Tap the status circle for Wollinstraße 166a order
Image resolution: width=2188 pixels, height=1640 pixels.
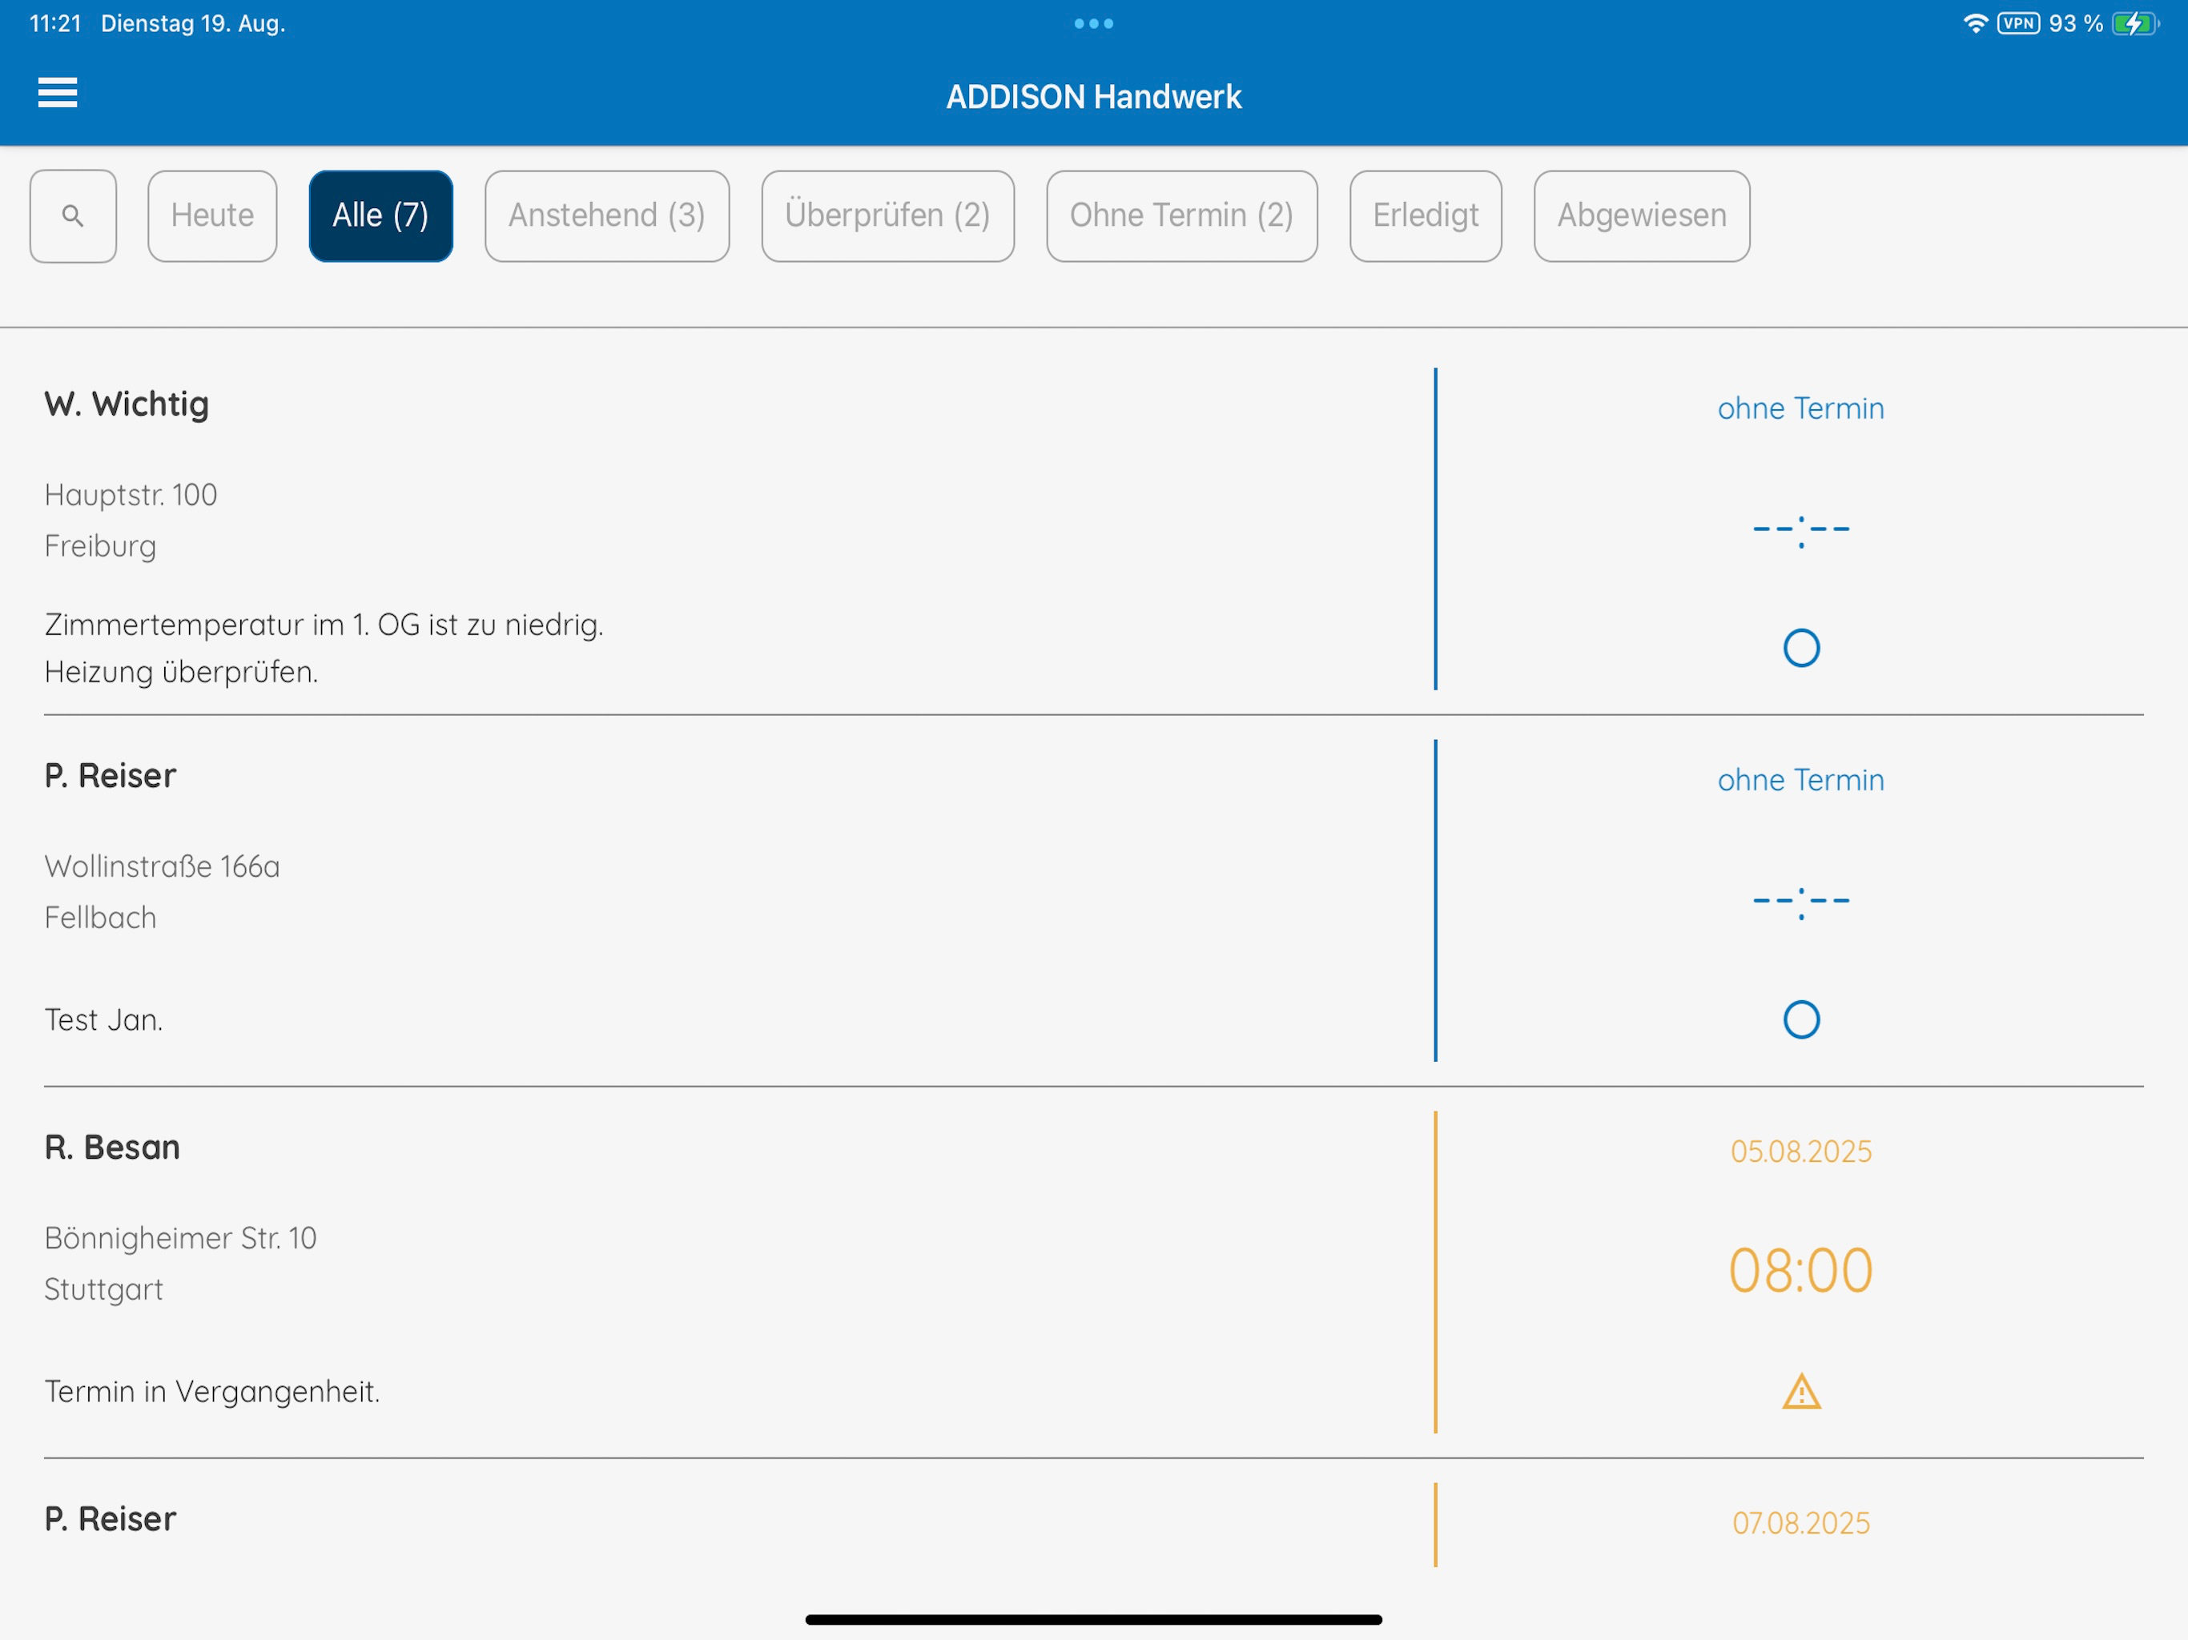pyautogui.click(x=1800, y=1020)
